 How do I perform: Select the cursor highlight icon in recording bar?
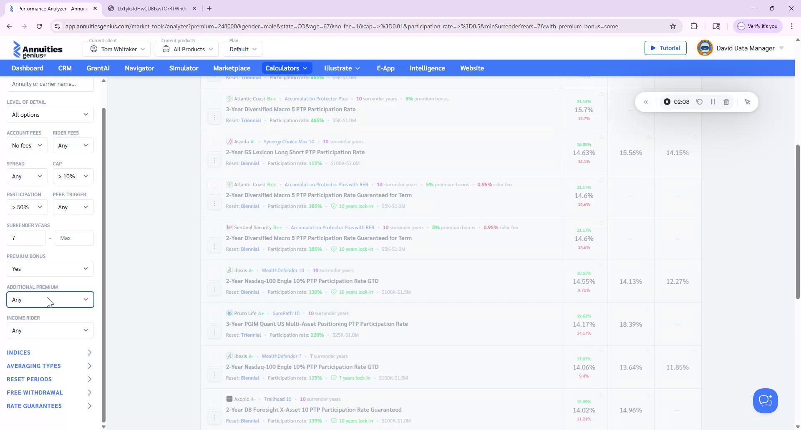748,102
